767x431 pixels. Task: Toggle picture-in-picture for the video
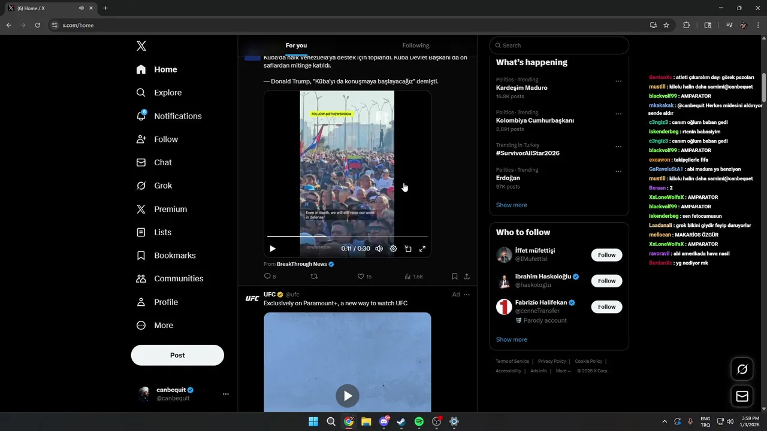[408, 248]
